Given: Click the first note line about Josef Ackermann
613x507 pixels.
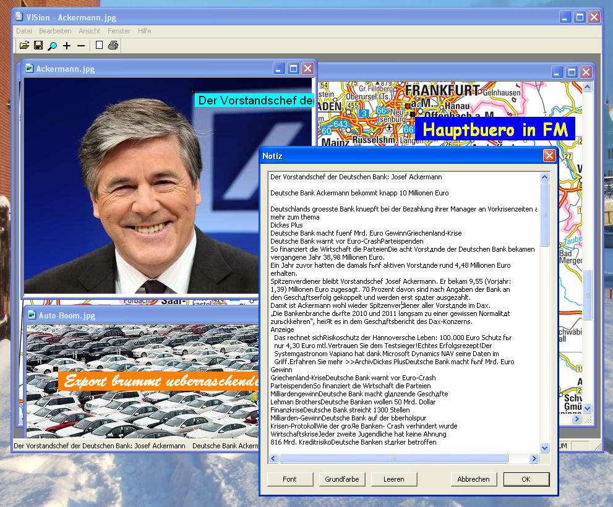Looking at the screenshot, I should (x=356, y=177).
